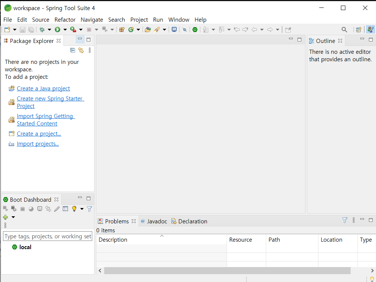Viewport: 376px width, 282px height.
Task: Click the toolbar icon of a window with a pencil
Action: [x=288, y=30]
